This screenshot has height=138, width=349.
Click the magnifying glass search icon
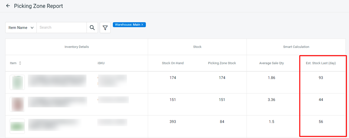[92, 27]
